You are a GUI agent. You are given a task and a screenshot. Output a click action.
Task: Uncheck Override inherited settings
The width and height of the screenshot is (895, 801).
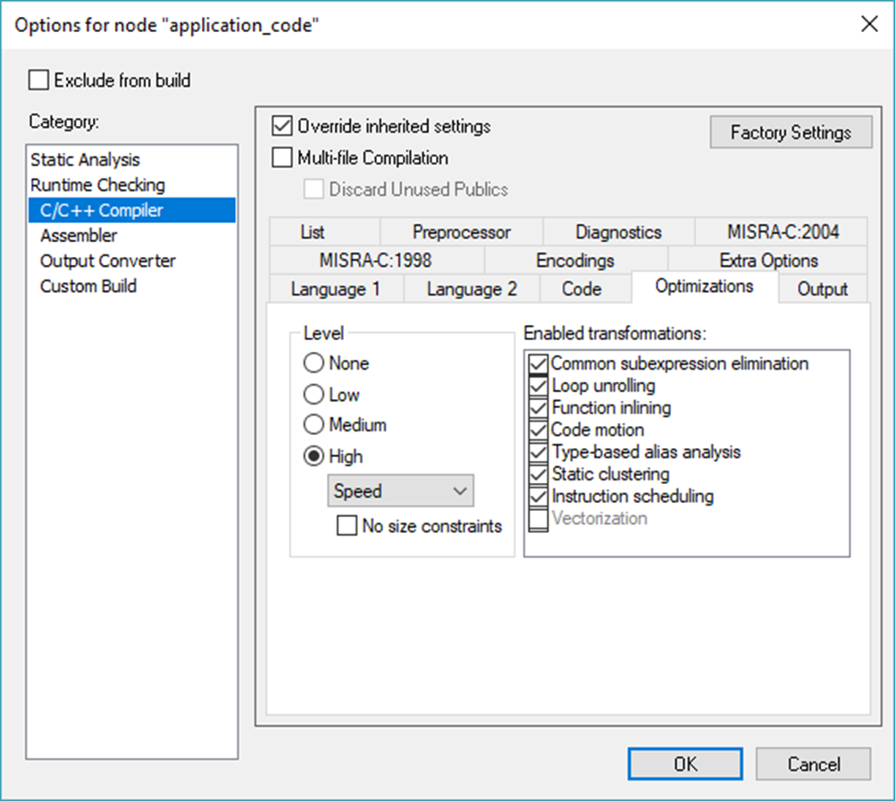click(x=282, y=126)
